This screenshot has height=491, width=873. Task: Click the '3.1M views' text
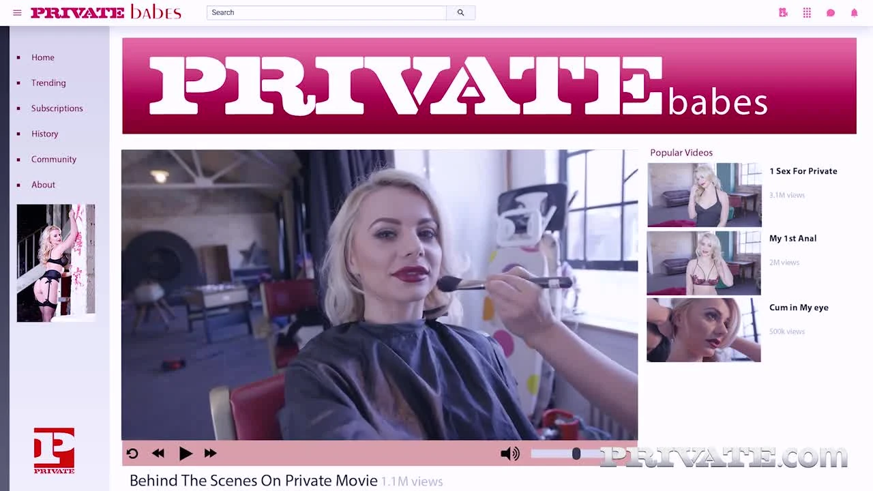point(787,195)
